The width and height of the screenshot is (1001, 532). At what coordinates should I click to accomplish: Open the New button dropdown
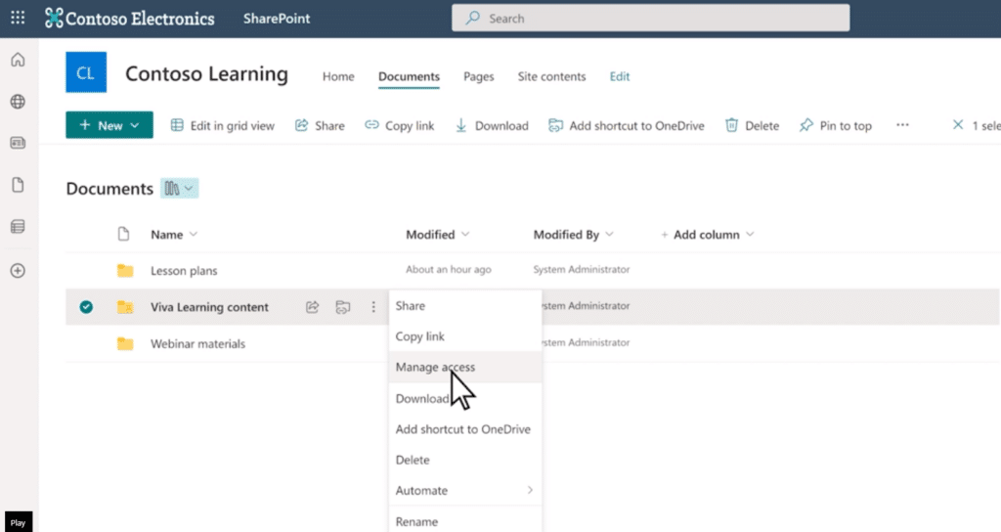click(109, 125)
